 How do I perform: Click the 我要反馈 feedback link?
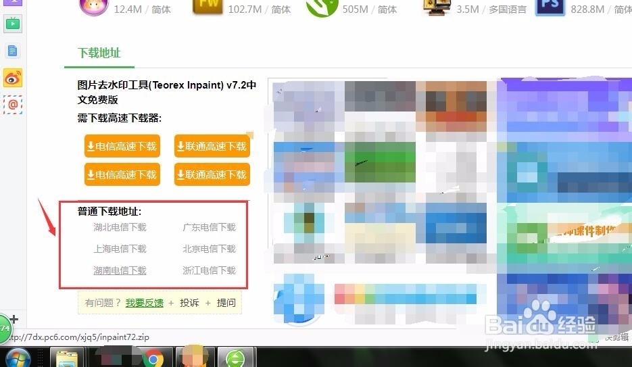click(x=144, y=303)
